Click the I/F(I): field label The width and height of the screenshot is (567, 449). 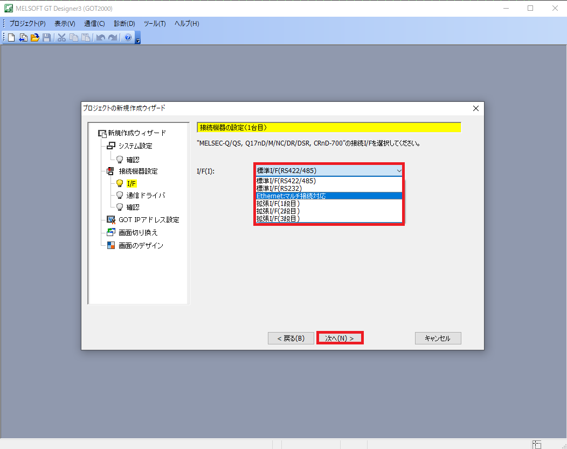205,171
